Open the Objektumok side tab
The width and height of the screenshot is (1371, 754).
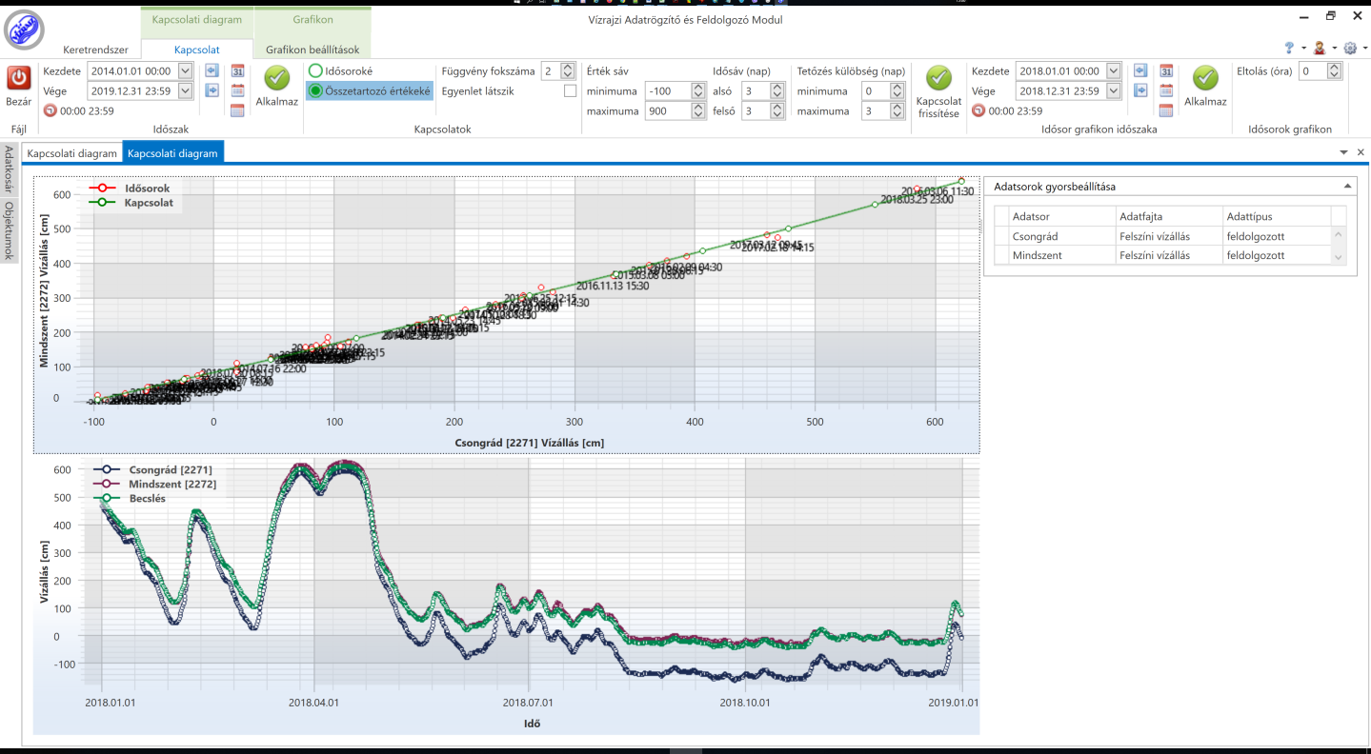pos(9,230)
